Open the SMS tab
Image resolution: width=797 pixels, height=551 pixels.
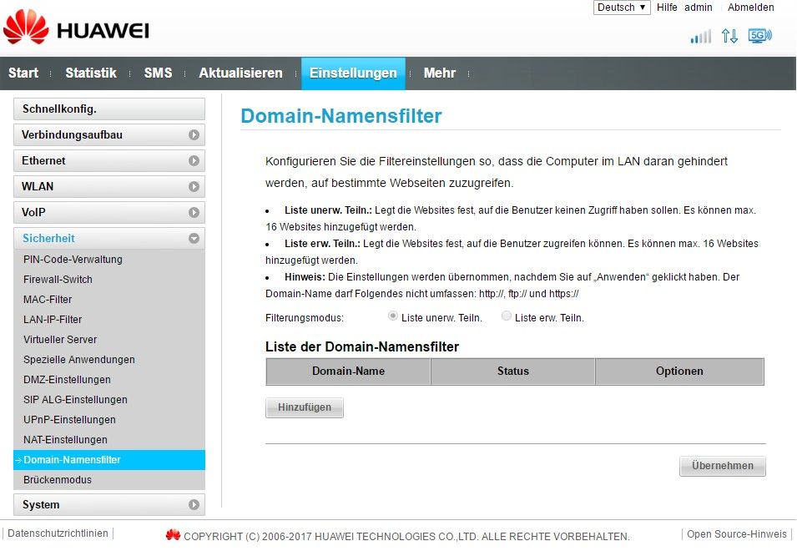point(158,73)
